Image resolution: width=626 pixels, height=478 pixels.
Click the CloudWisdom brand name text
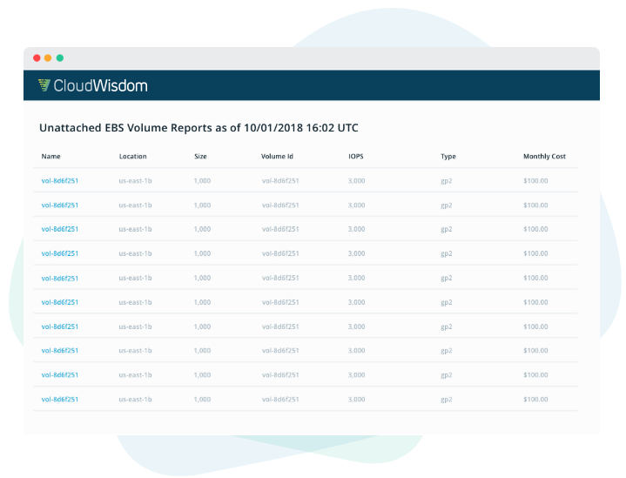101,85
